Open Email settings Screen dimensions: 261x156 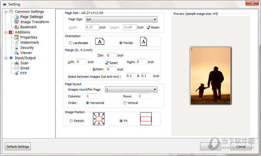pyautogui.click(x=25, y=68)
